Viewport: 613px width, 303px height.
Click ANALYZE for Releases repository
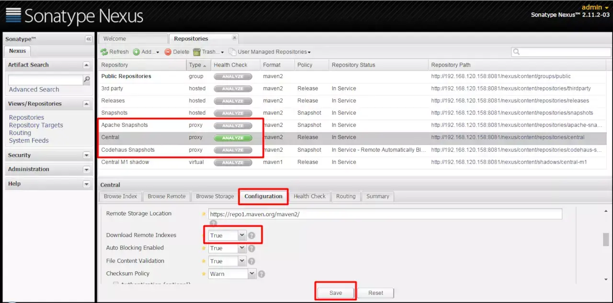click(233, 101)
